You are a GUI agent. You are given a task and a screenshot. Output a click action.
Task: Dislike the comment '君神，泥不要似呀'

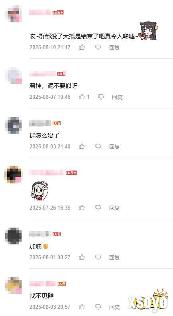101,97
